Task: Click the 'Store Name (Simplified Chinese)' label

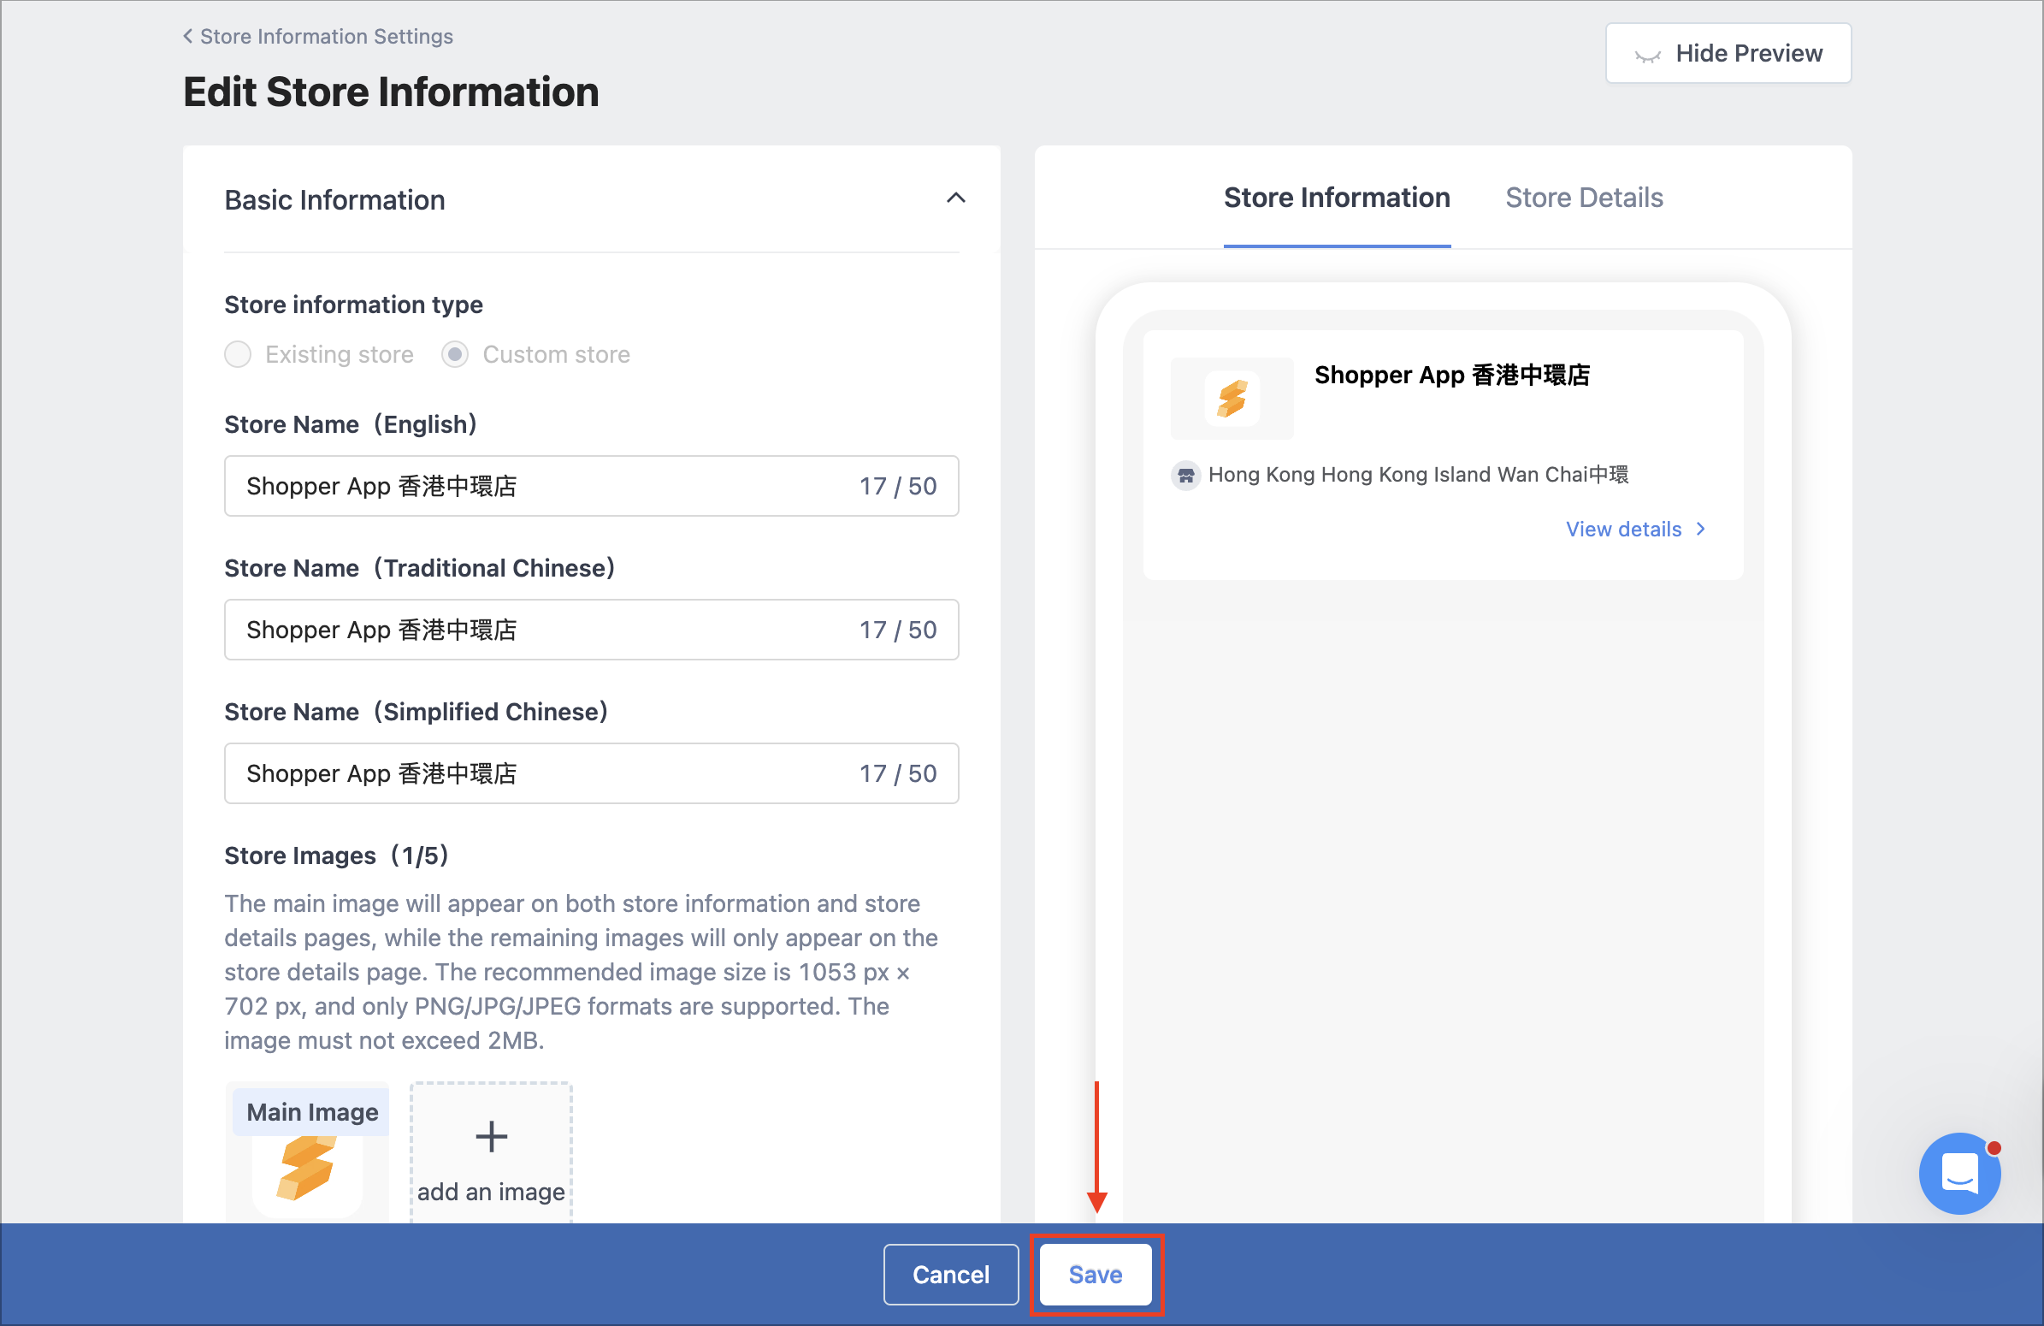Action: coord(416,711)
